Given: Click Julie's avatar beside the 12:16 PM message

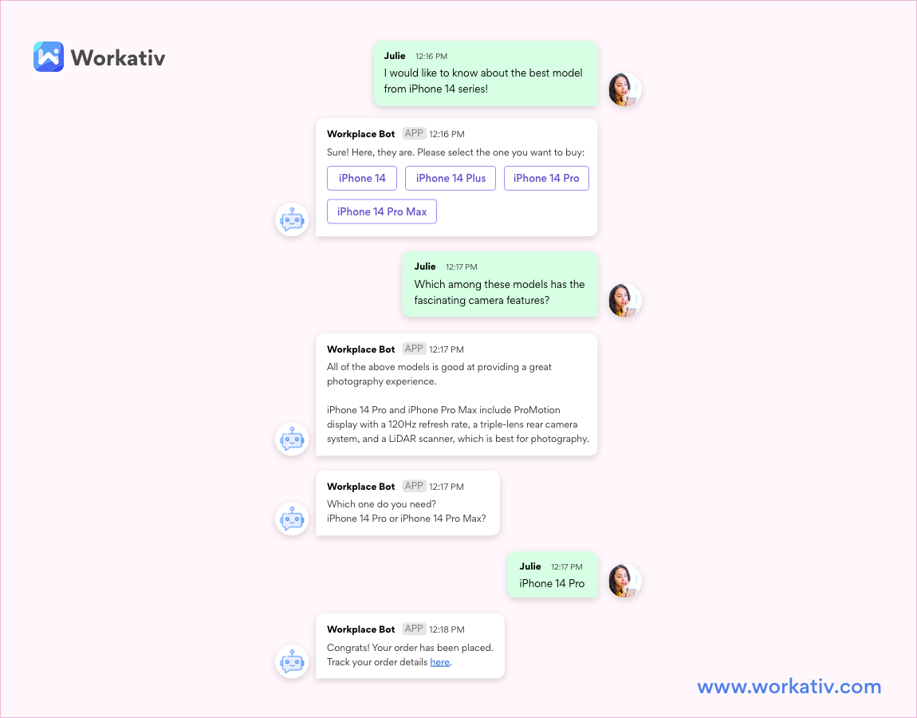Looking at the screenshot, I should click(624, 89).
